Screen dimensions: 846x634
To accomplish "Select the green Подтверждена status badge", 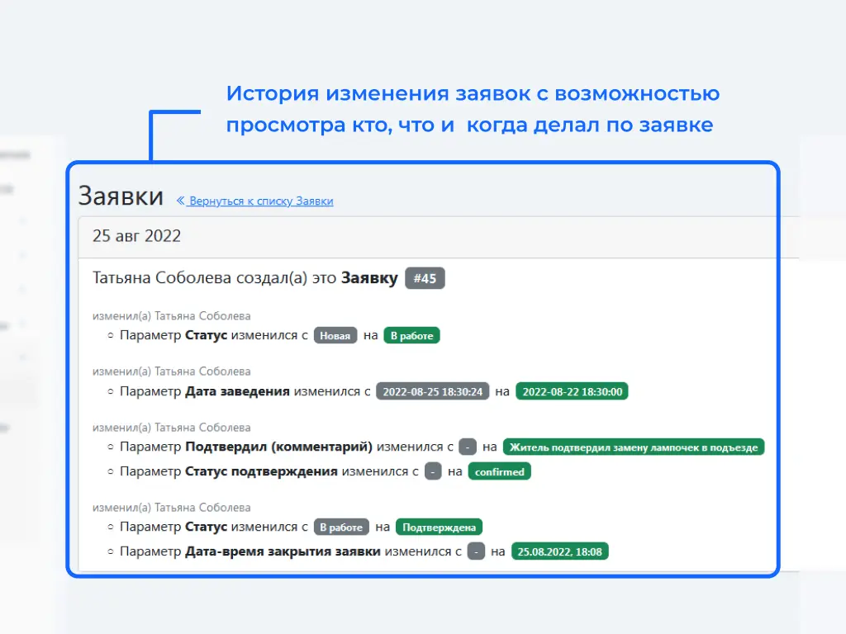I will tap(440, 527).
